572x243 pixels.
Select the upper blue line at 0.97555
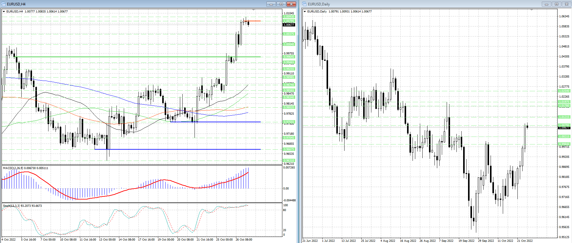pos(229,122)
